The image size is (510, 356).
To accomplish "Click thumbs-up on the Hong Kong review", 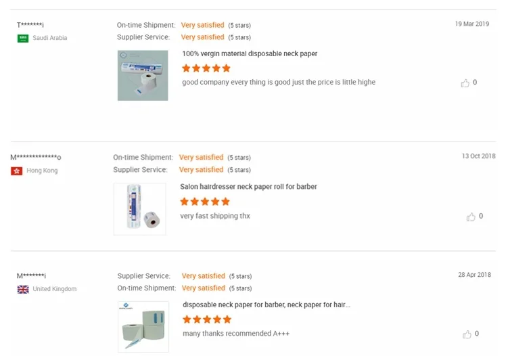I will point(471,217).
